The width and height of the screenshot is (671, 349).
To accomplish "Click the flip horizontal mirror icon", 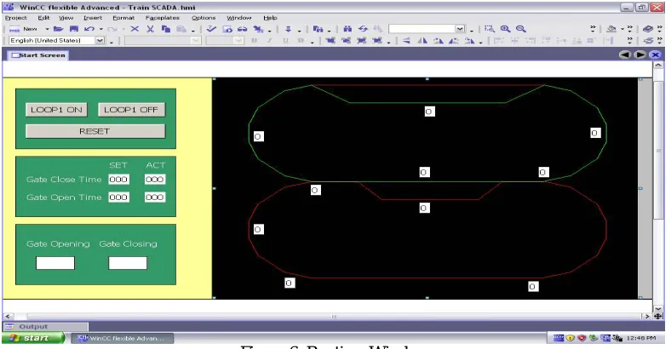I will pos(422,41).
